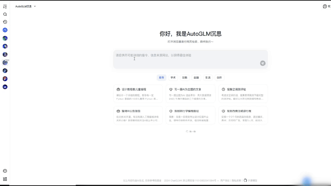Choose the 设计教程教儿童编程 suggestion card
331x186 pixels.
(138, 94)
